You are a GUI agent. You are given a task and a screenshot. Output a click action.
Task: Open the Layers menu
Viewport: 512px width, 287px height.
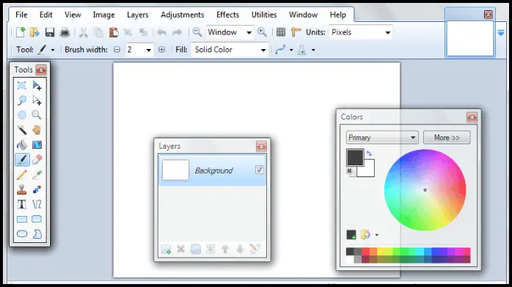click(137, 15)
